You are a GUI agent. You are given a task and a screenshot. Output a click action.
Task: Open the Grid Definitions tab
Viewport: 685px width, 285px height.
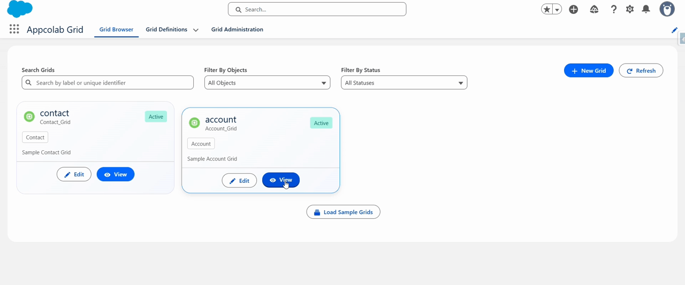point(166,29)
